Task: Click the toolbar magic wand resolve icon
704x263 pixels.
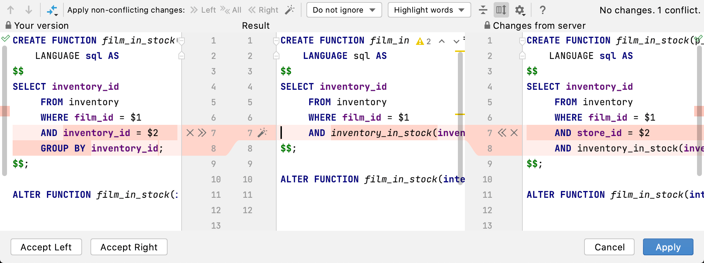Action: (290, 10)
